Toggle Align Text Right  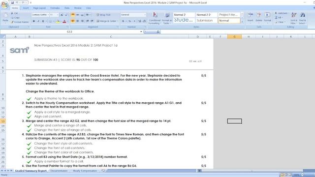coord(82,21)
